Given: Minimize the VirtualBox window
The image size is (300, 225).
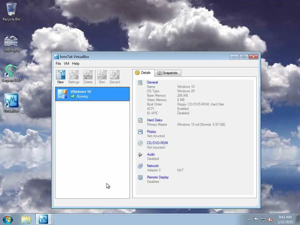Looking at the screenshot, I should click(234, 57).
